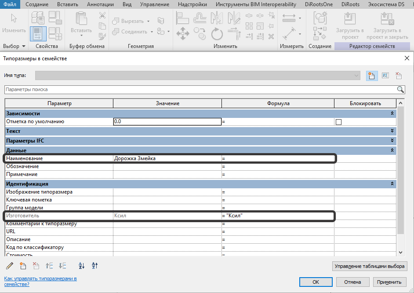
Task: Click the scissors cut-to-clipboard icon
Action: (102, 15)
